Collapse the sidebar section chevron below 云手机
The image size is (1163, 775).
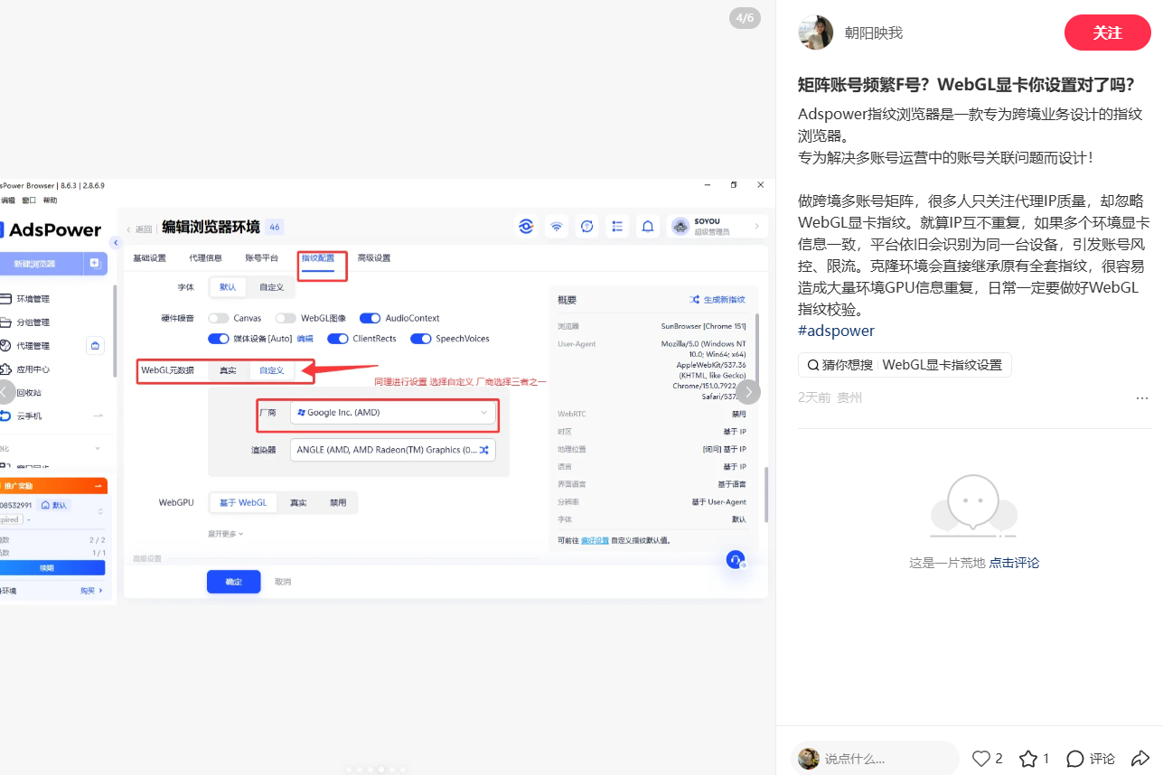[98, 448]
